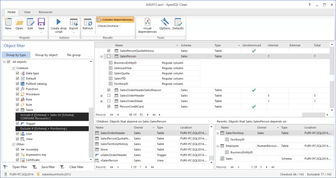
Task: Collapse the SalesPerson row in results
Action: 101,57
